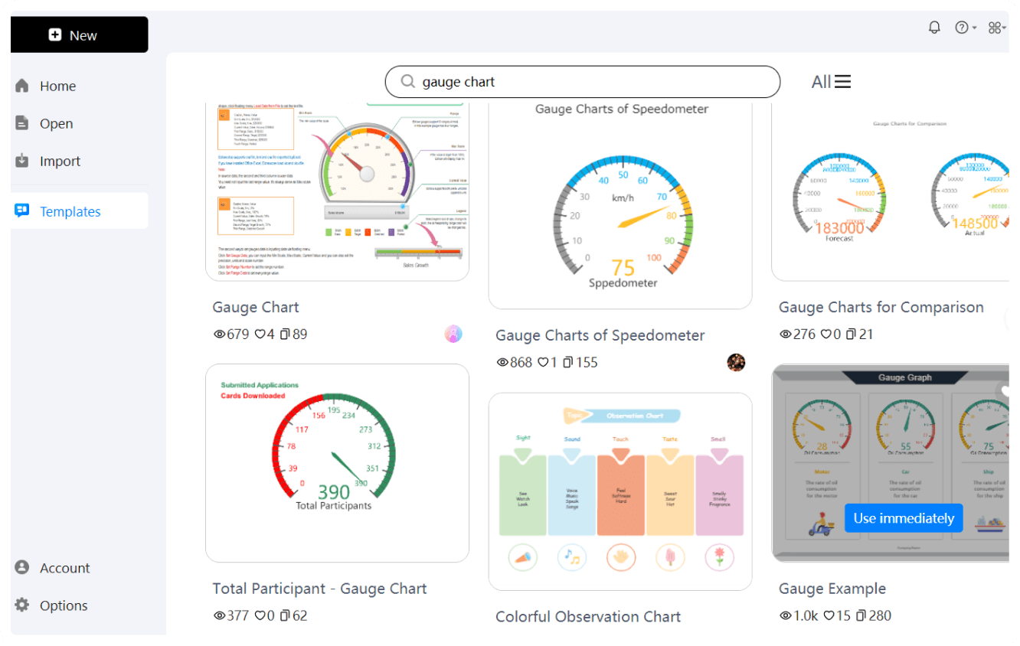Screen dimensions: 1020x646
Task: Open the apps grid menu
Action: pyautogui.click(x=995, y=28)
